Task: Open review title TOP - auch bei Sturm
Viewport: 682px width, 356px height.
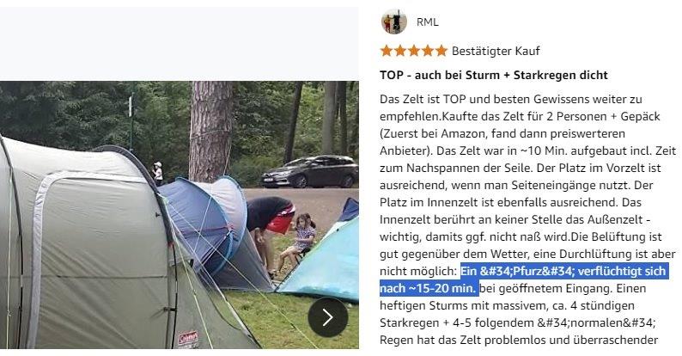Action: click(x=494, y=75)
